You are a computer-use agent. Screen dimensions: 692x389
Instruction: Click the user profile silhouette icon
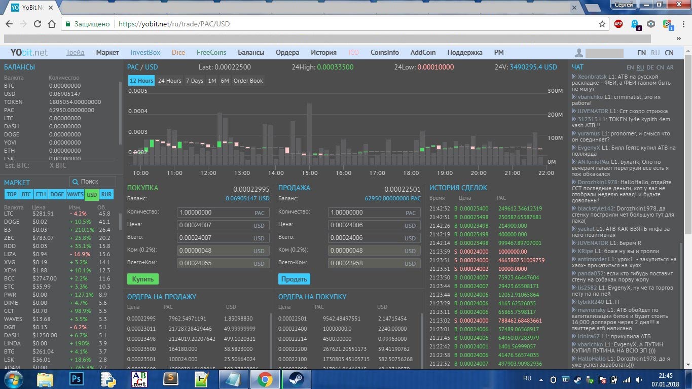[x=578, y=53]
